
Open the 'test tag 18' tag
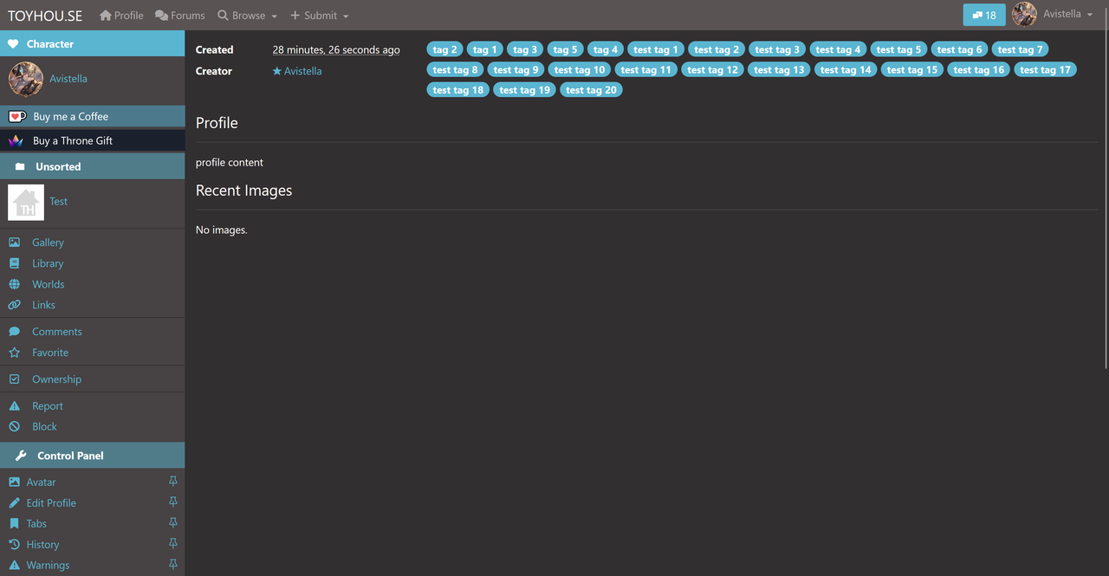click(x=457, y=89)
